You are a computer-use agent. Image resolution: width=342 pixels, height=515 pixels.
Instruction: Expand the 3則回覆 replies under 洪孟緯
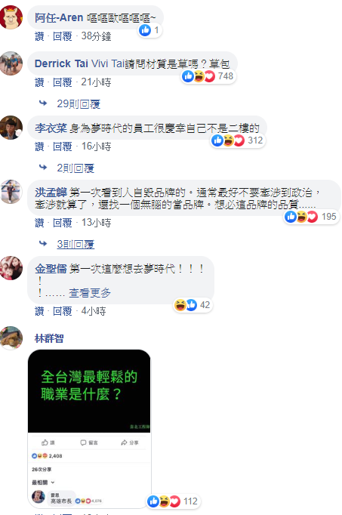click(75, 244)
